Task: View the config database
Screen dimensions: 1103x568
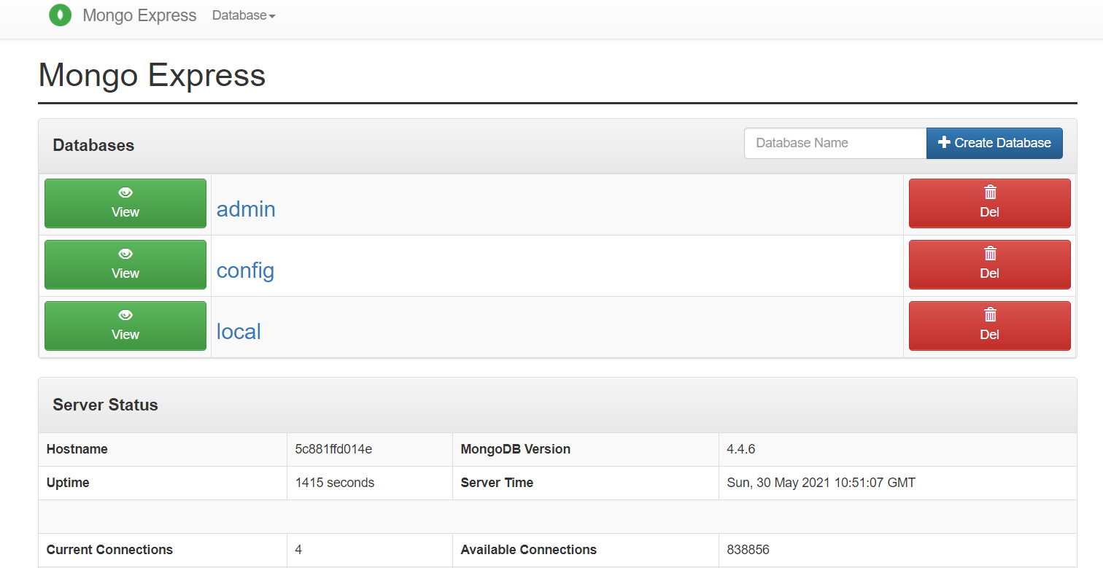Action: tap(125, 265)
